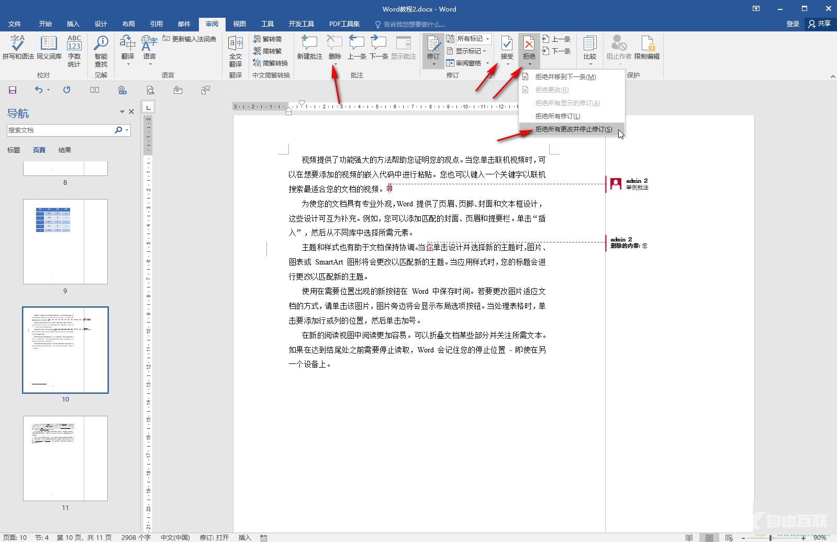
Task: Click the navigation search magnifier icon
Action: 118,130
